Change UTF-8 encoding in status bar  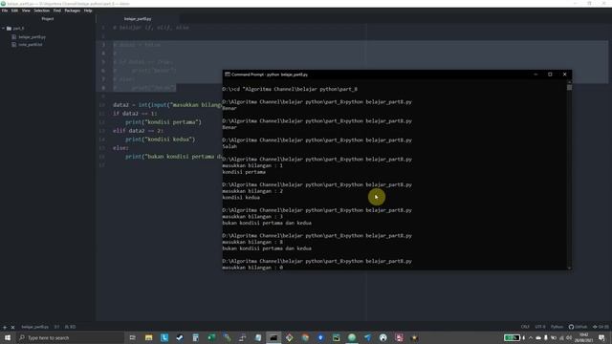pyautogui.click(x=540, y=327)
